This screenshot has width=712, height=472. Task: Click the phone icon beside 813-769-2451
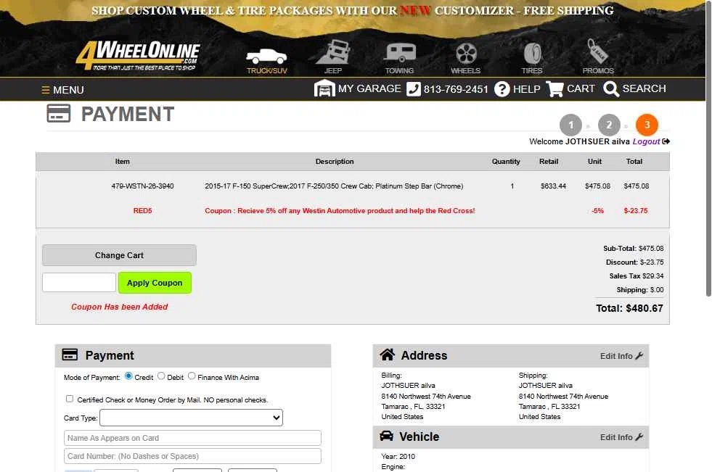tap(413, 89)
